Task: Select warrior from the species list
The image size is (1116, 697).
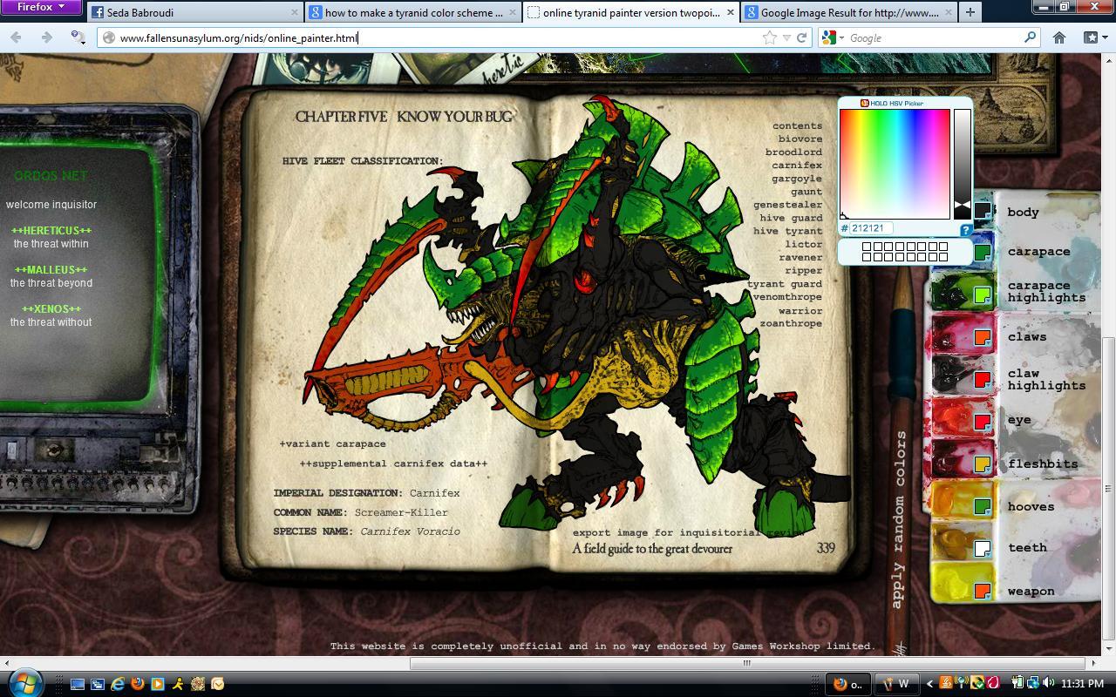Action: point(800,310)
